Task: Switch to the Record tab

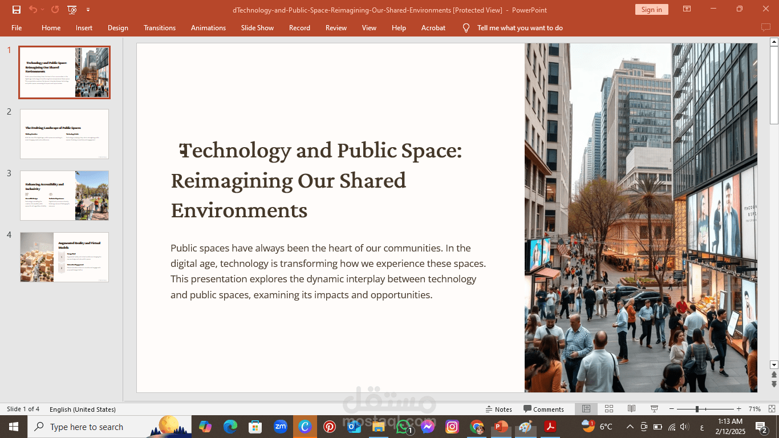Action: click(x=299, y=28)
